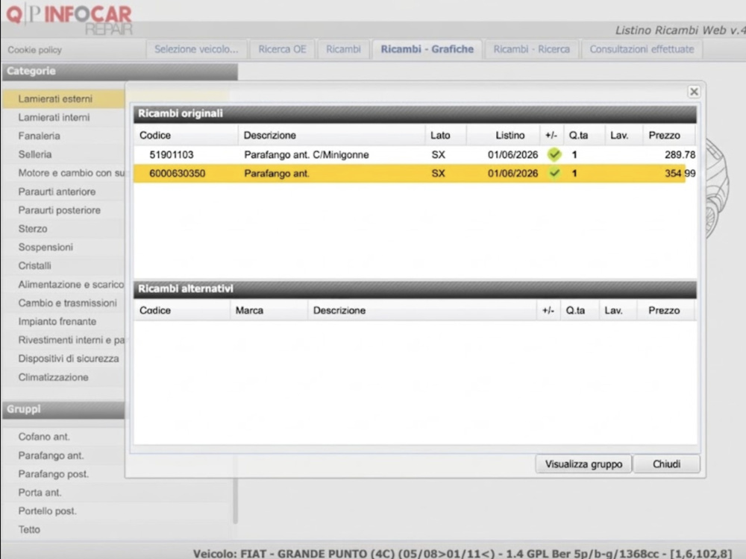Sort original parts by Descrizione column
This screenshot has height=559, width=746.
point(331,136)
